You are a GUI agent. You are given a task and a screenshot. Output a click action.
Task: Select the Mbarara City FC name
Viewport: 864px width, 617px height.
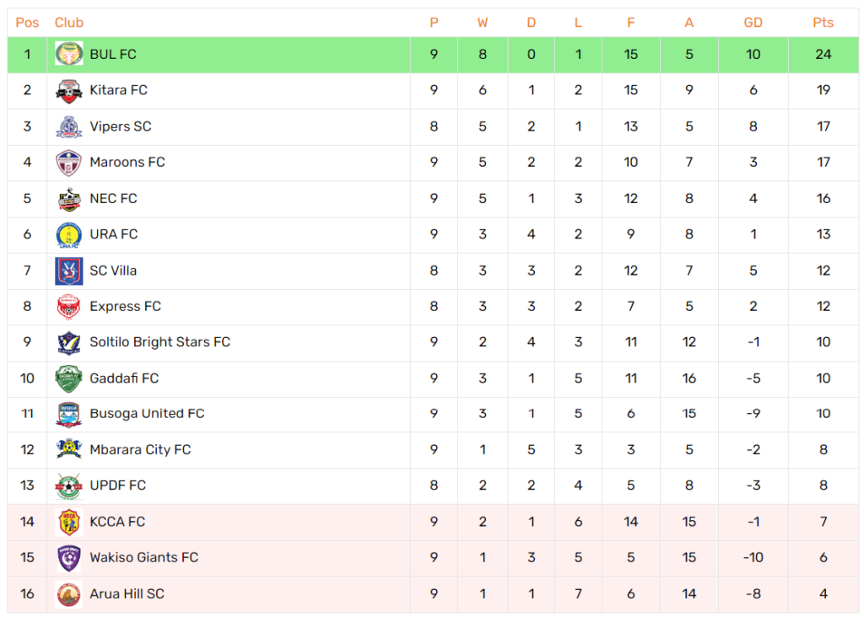point(140,449)
